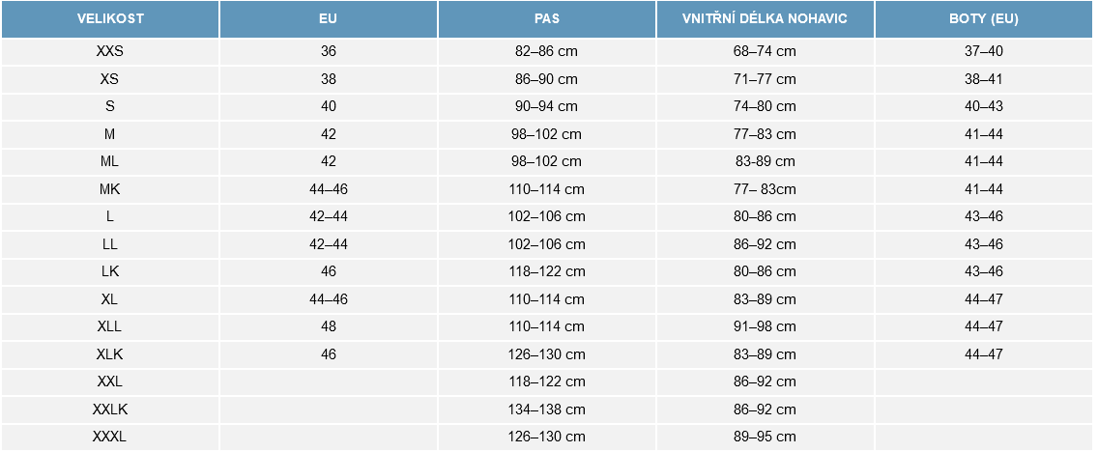Screen dimensions: 1098x452
Task: Click the ML size cell
Action: pos(109,161)
